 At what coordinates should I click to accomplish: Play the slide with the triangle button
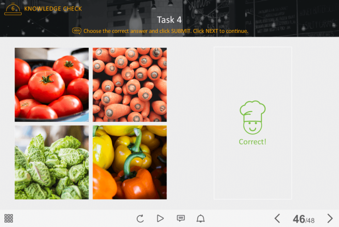(160, 218)
